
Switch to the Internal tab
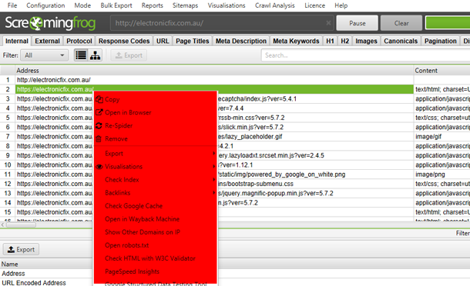(16, 41)
